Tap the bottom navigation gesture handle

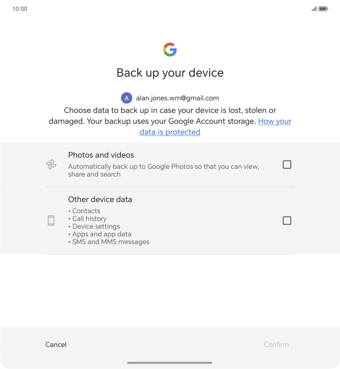170,362
